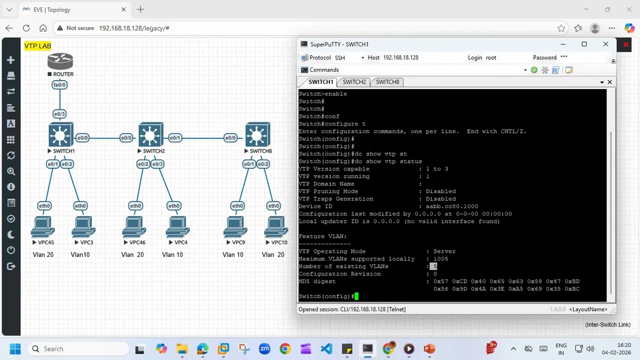Click the Host address field
The image size is (640, 360).
click(423, 58)
